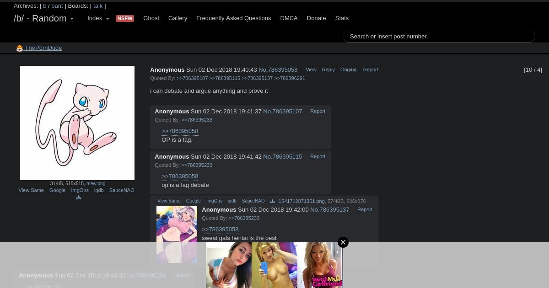Viewport: 549px width, 288px height.
Task: Search Mew image with SauceNAO
Action: point(122,190)
